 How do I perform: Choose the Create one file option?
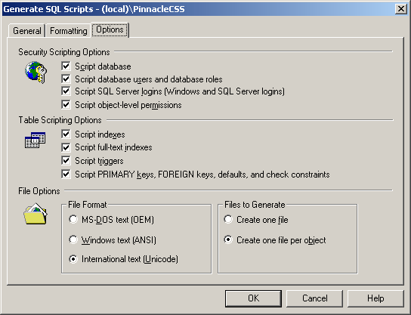pyautogui.click(x=228, y=219)
